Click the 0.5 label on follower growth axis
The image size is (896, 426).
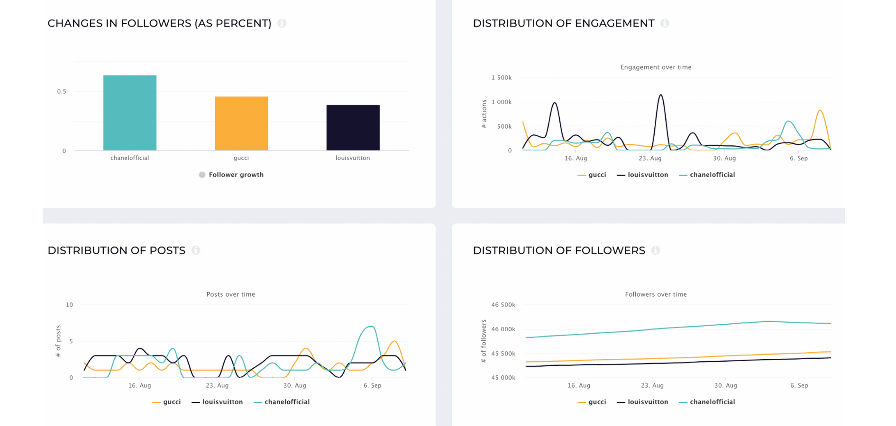click(x=62, y=92)
